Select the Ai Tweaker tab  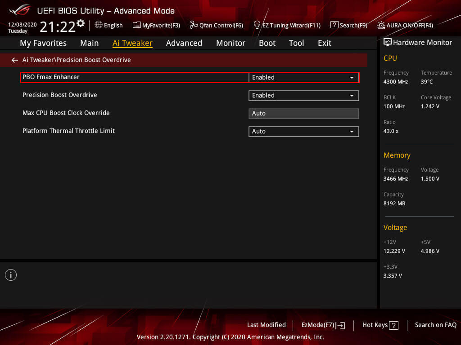coord(132,43)
